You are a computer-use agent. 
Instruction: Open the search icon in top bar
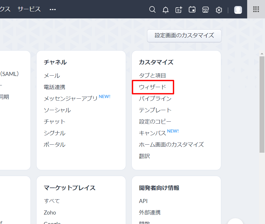click(x=152, y=9)
